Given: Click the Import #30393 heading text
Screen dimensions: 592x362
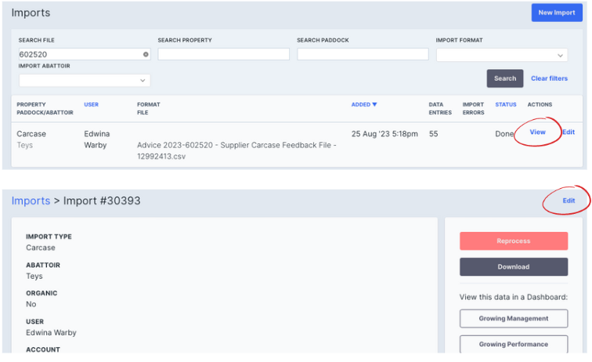Looking at the screenshot, I should [102, 201].
